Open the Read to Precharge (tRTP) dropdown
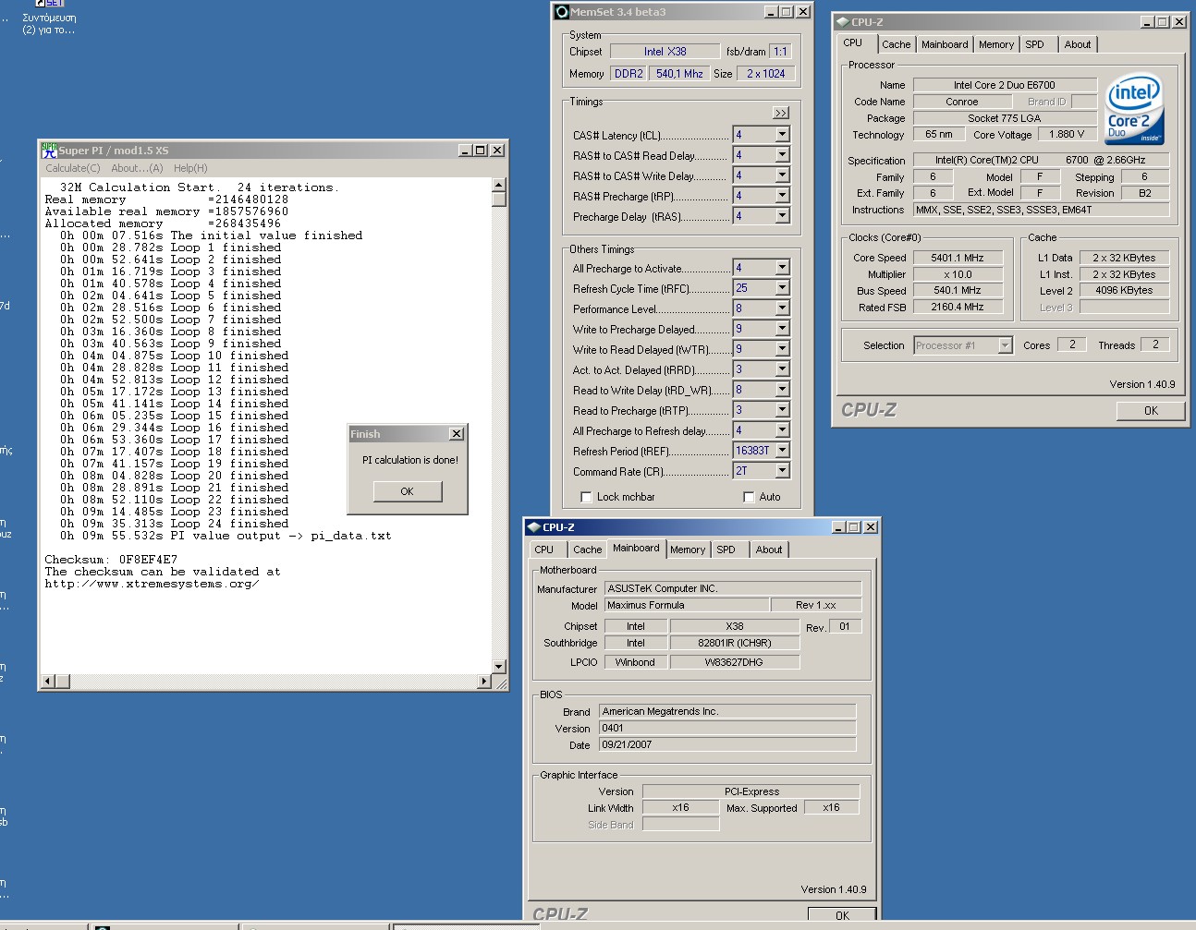The image size is (1196, 930). click(x=782, y=410)
